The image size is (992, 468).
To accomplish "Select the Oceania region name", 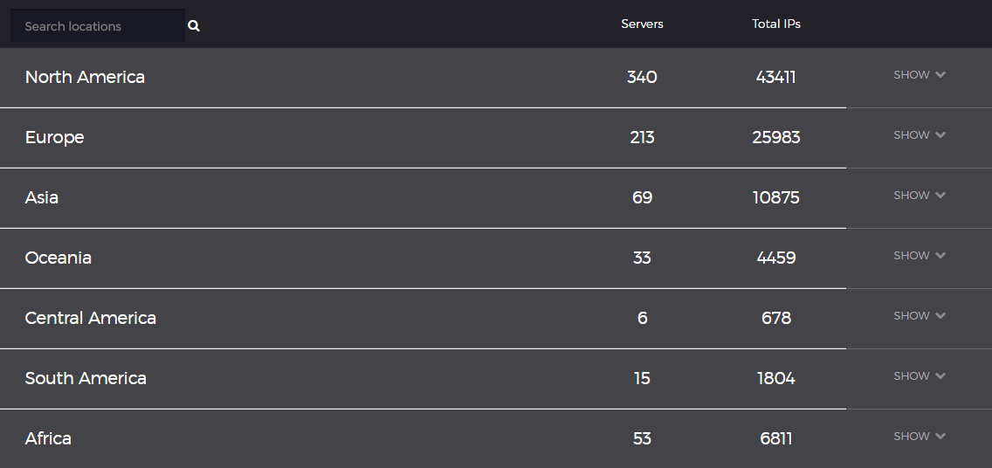I will (59, 258).
